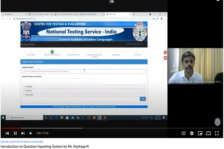This screenshot has height=149, width=224.
Task: Open the Windows Start menu
Action: coord(3,118)
